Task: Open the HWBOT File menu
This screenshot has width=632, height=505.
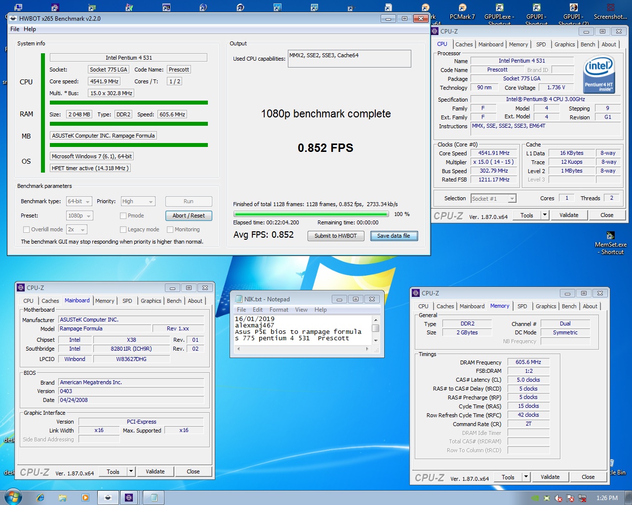Action: pyautogui.click(x=15, y=29)
